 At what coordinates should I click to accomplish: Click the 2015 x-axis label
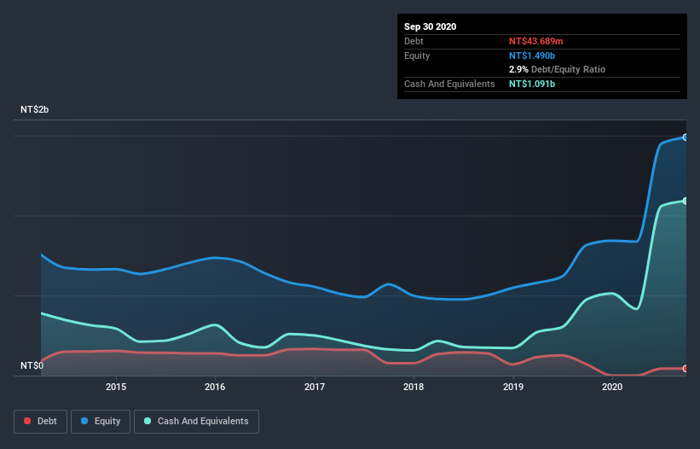116,387
